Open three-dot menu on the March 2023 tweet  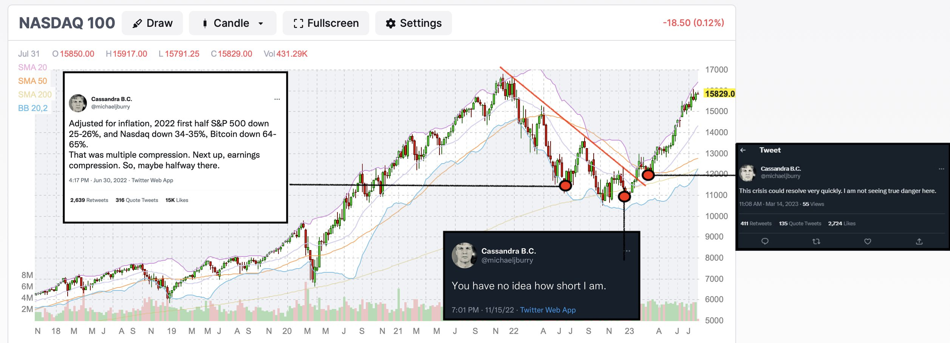tap(941, 169)
